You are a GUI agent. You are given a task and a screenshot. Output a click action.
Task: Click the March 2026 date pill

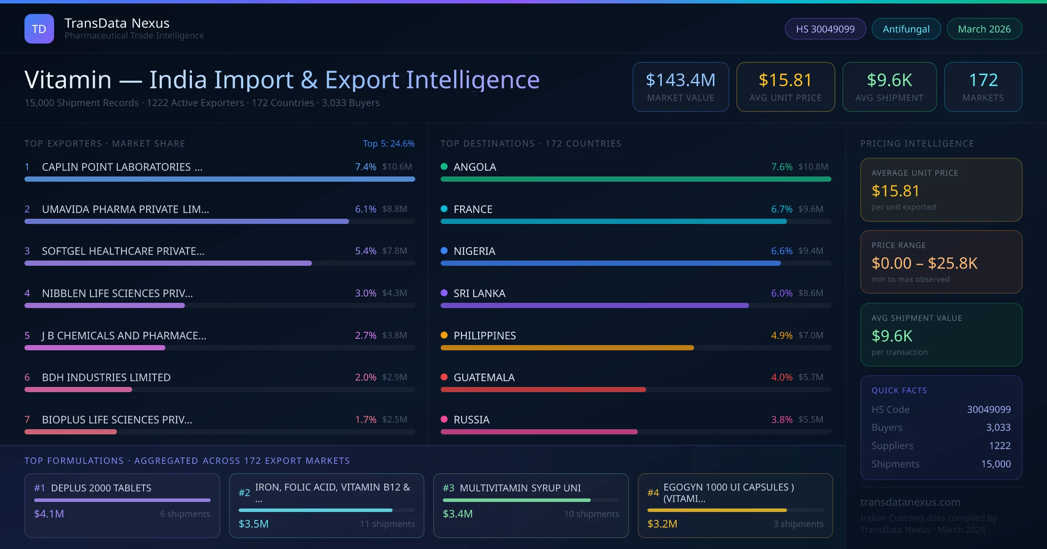point(984,29)
